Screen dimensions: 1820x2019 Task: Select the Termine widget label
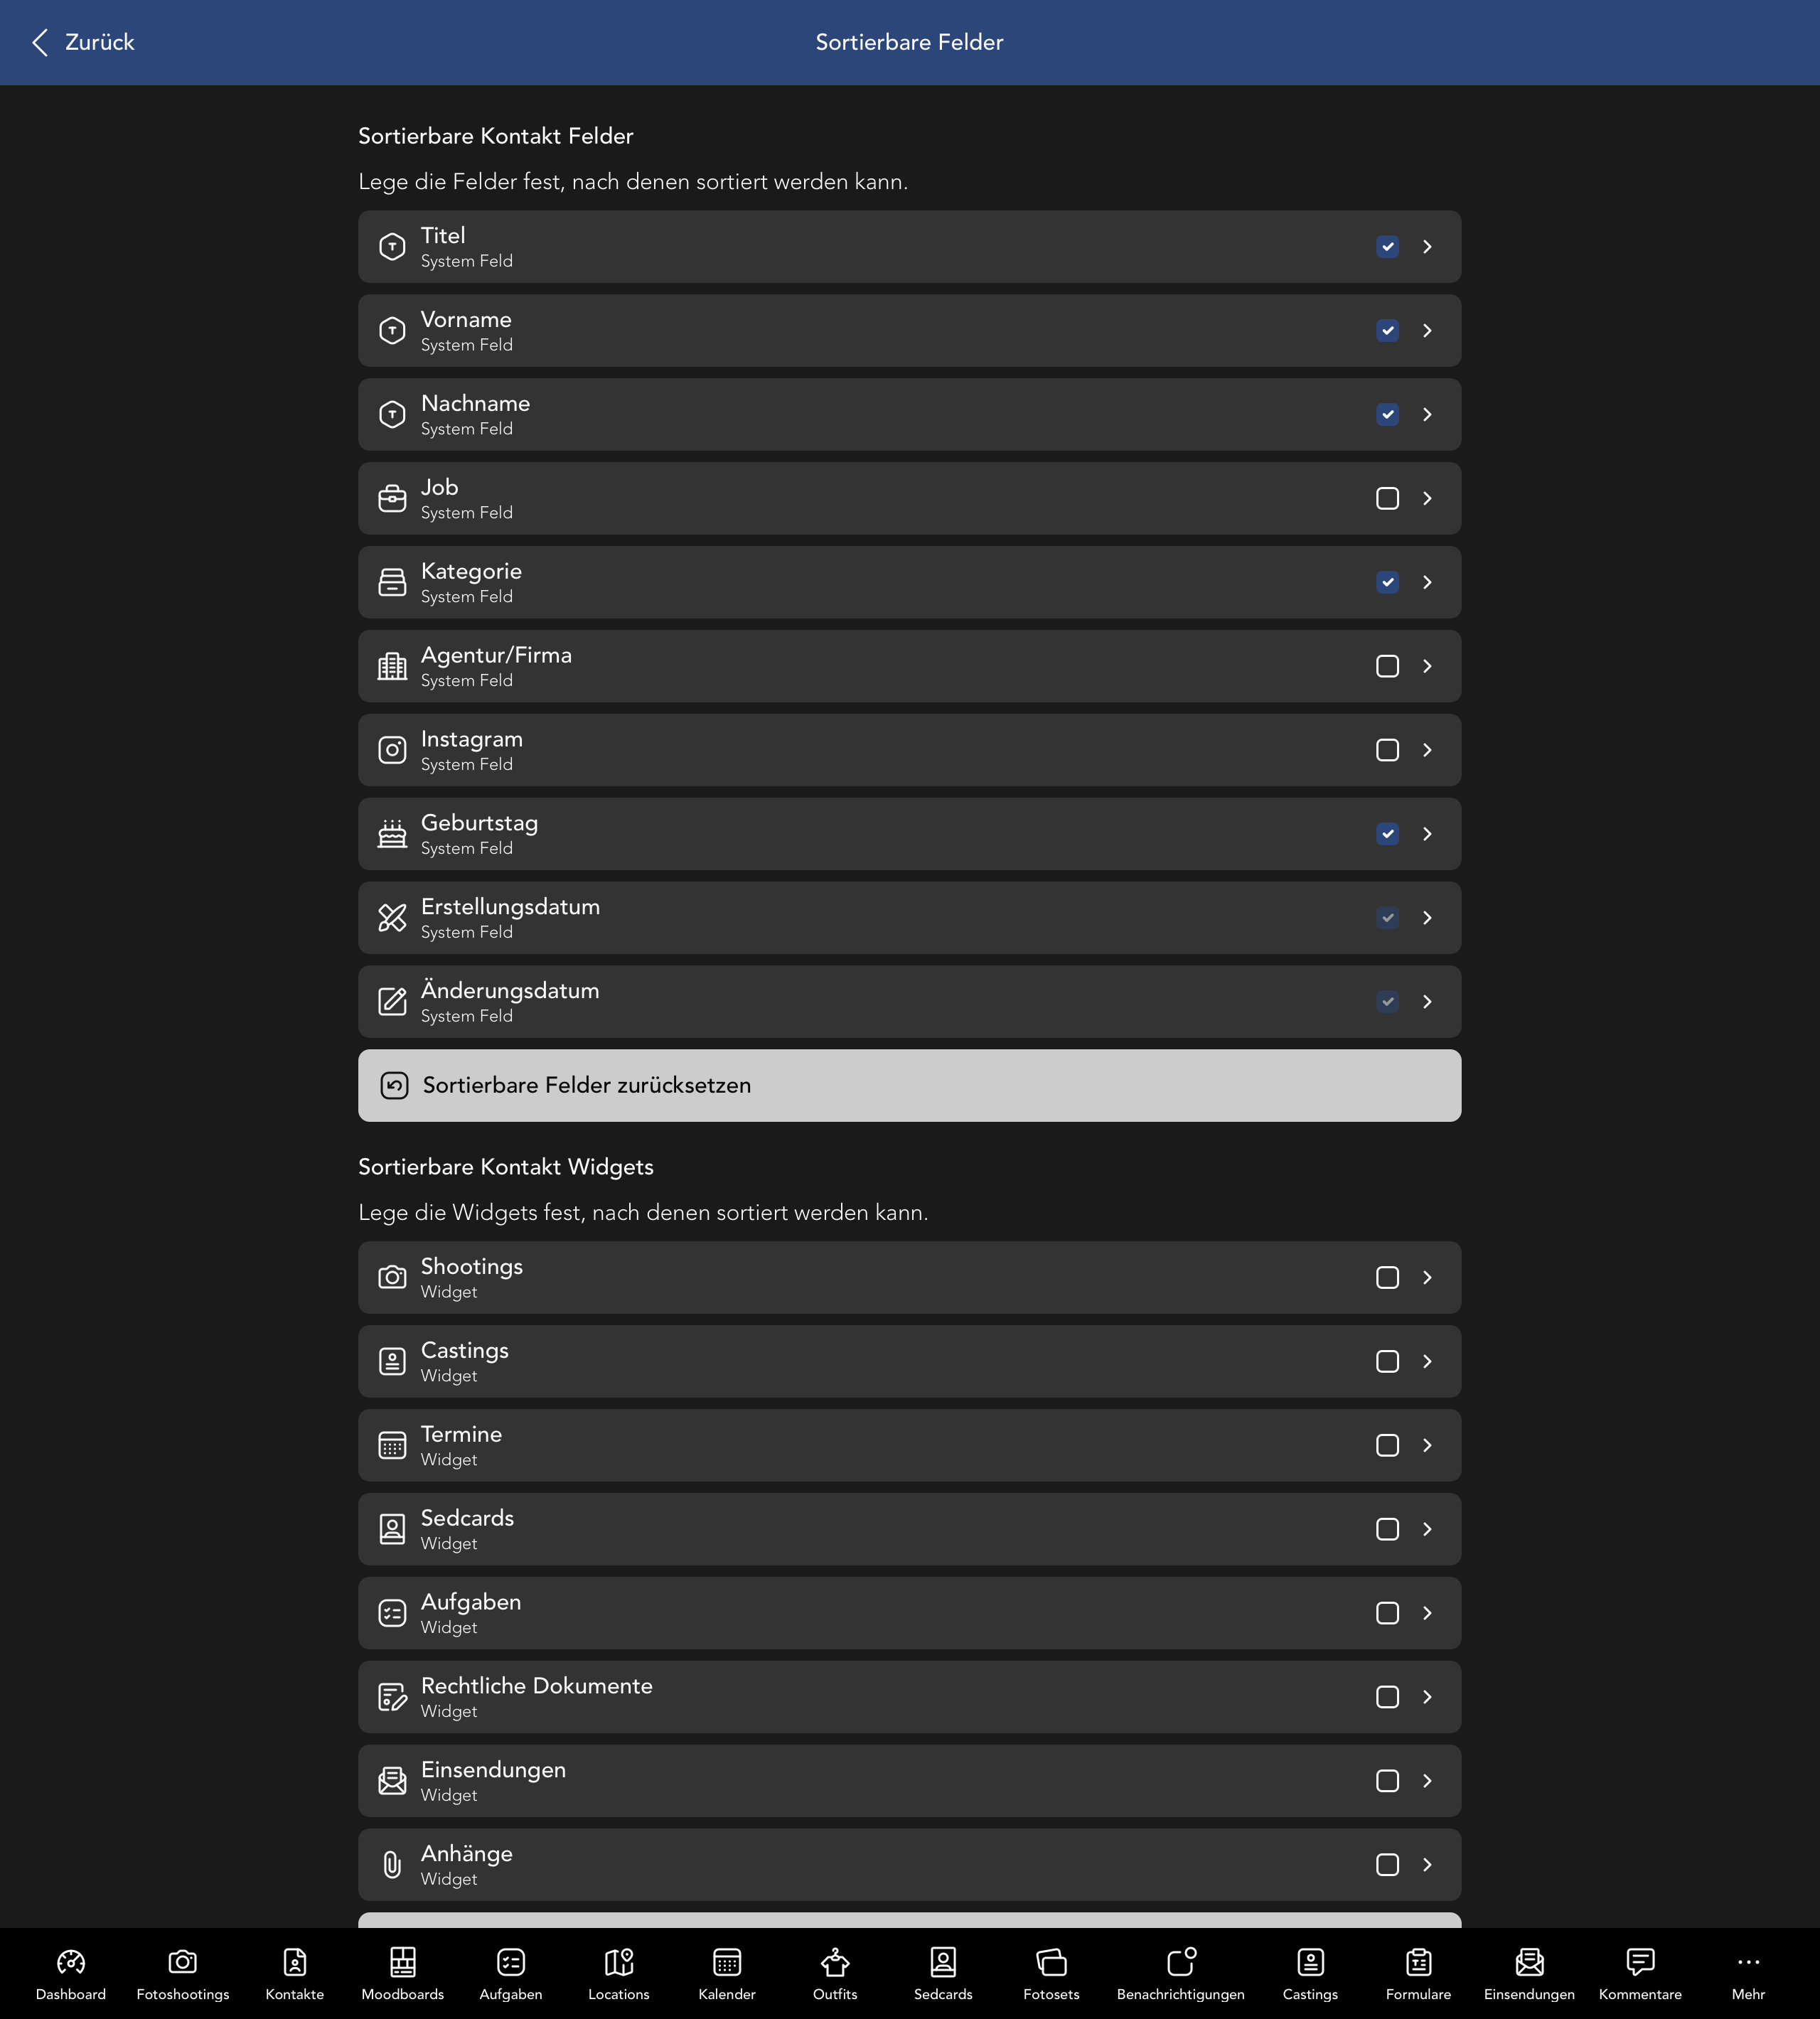[461, 1434]
